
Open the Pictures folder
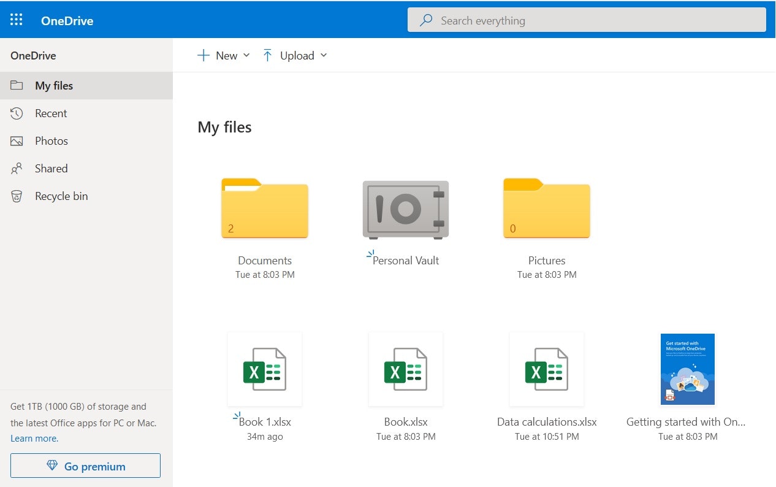tap(546, 209)
